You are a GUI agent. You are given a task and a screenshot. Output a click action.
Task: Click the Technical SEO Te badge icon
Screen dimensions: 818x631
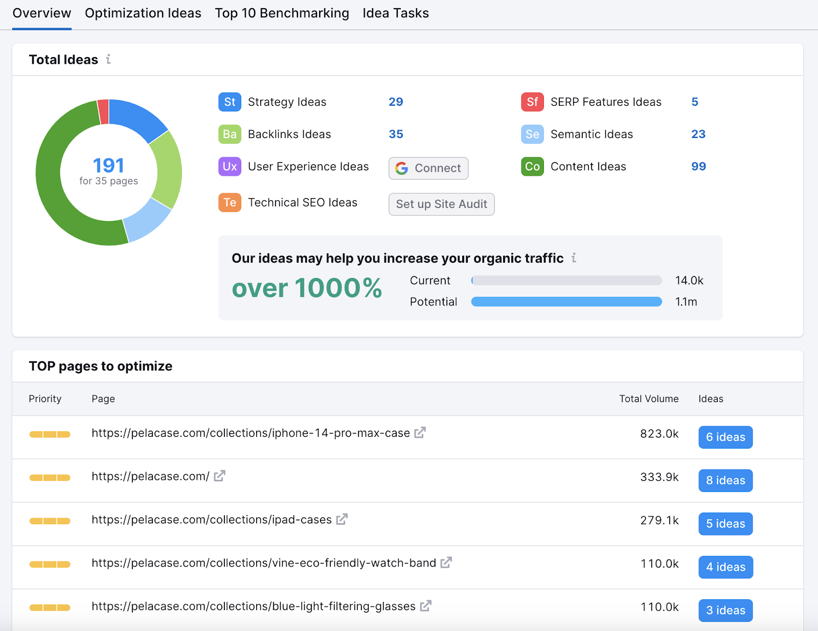[230, 203]
